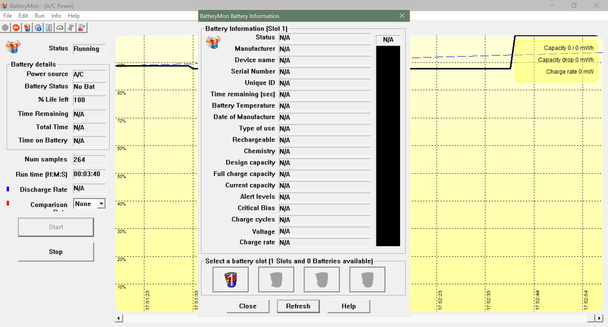The height and width of the screenshot is (327, 608).
Task: Click the Power source A/C field
Action: tap(90, 75)
